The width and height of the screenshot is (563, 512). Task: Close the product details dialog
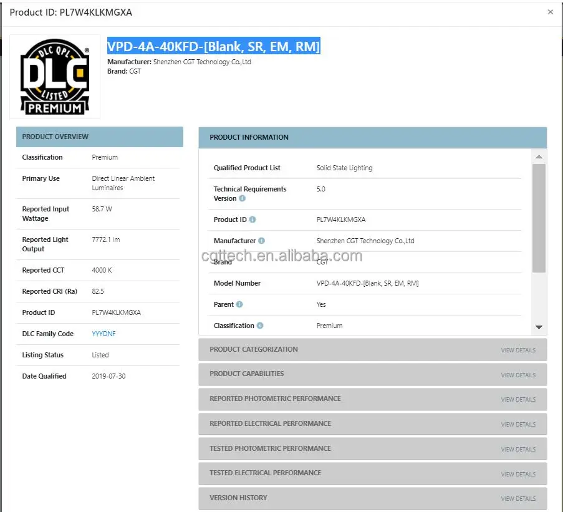pyautogui.click(x=550, y=12)
